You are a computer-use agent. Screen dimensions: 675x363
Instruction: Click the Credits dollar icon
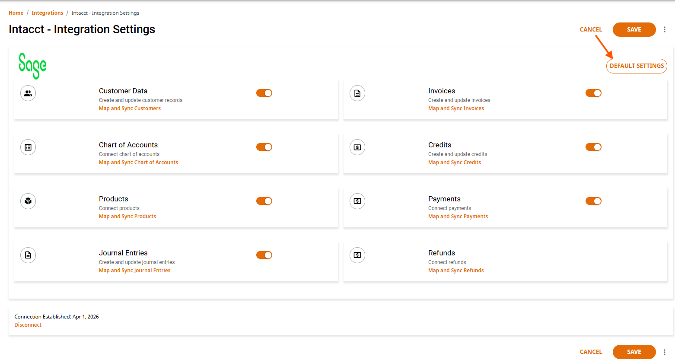(x=357, y=147)
